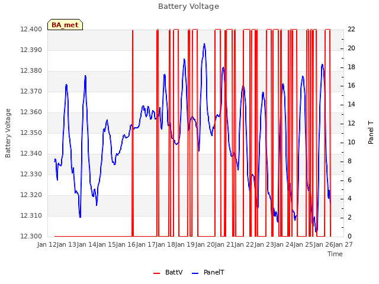Click the right-axis value 20
Screen dimensions: 379x284
pos(351,49)
